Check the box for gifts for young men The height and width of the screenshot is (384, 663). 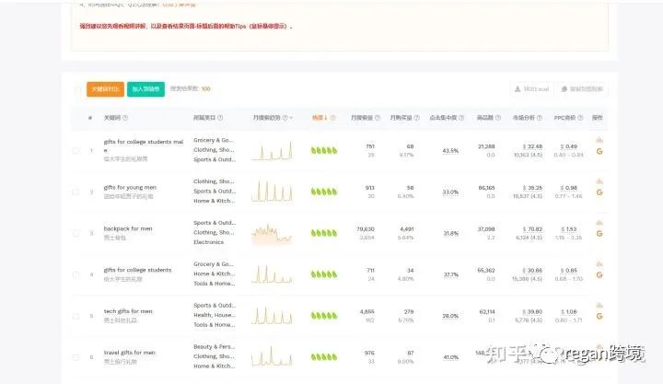click(x=76, y=192)
